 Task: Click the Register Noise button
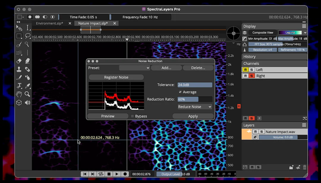[x=116, y=77]
